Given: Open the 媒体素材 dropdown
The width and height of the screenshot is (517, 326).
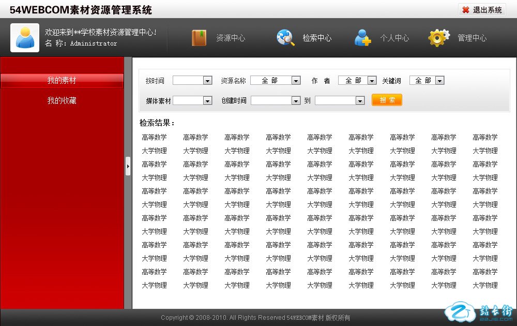Looking at the screenshot, I should tap(192, 101).
